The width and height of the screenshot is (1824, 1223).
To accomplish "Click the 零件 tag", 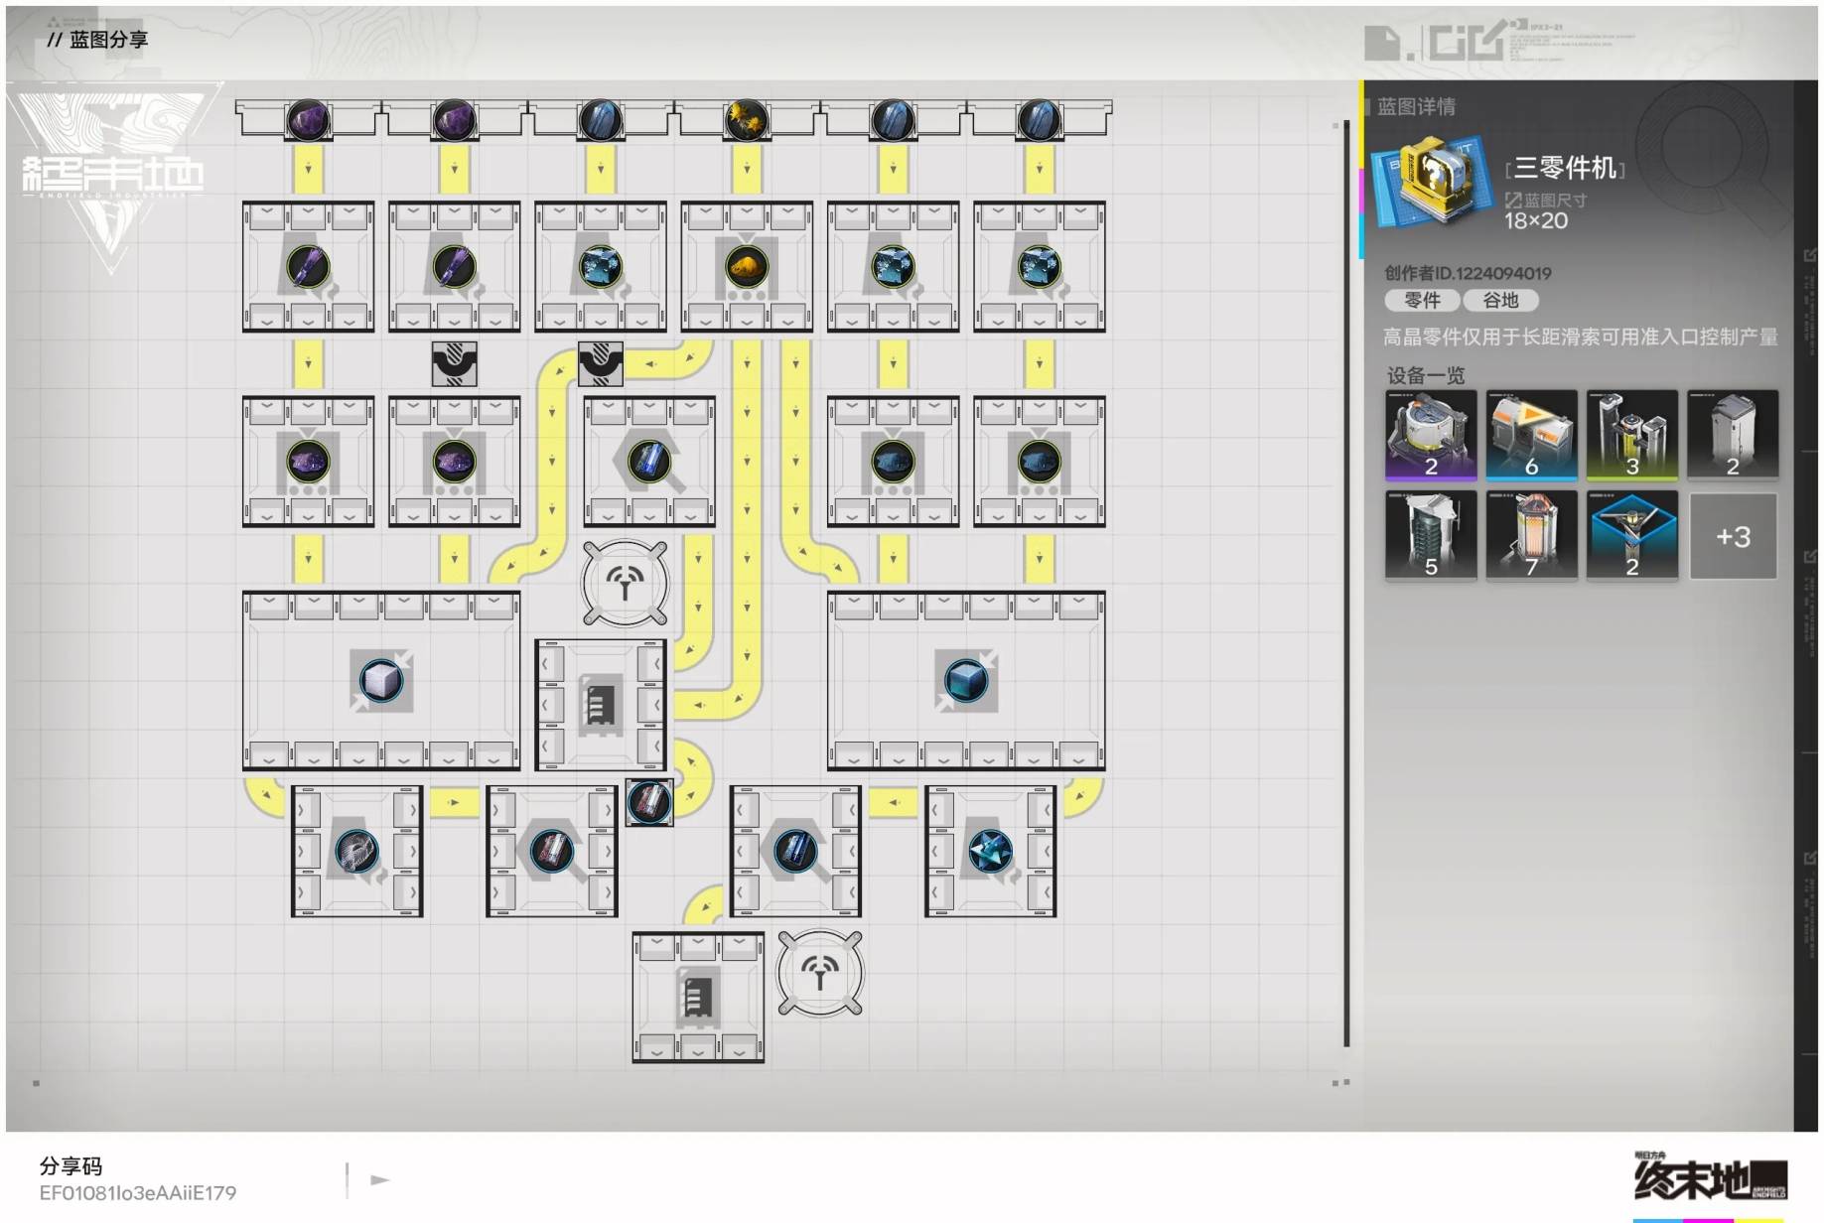I will [x=1421, y=300].
